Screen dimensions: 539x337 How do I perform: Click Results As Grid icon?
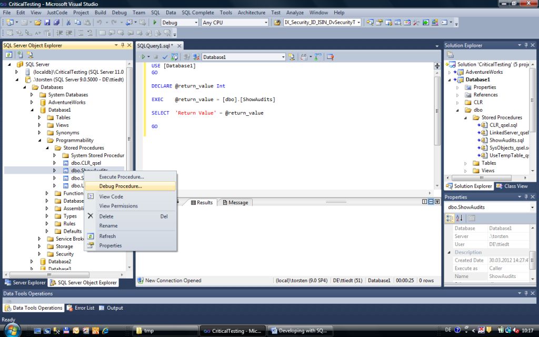pyautogui.click(x=304, y=57)
